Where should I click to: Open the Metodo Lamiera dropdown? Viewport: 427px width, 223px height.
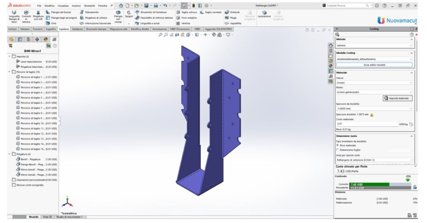374,45
